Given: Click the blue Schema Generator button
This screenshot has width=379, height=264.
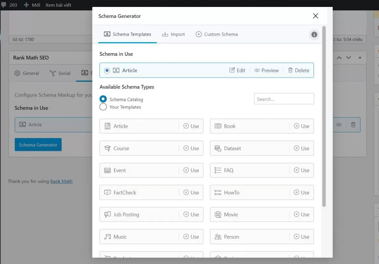Looking at the screenshot, I should (38, 145).
